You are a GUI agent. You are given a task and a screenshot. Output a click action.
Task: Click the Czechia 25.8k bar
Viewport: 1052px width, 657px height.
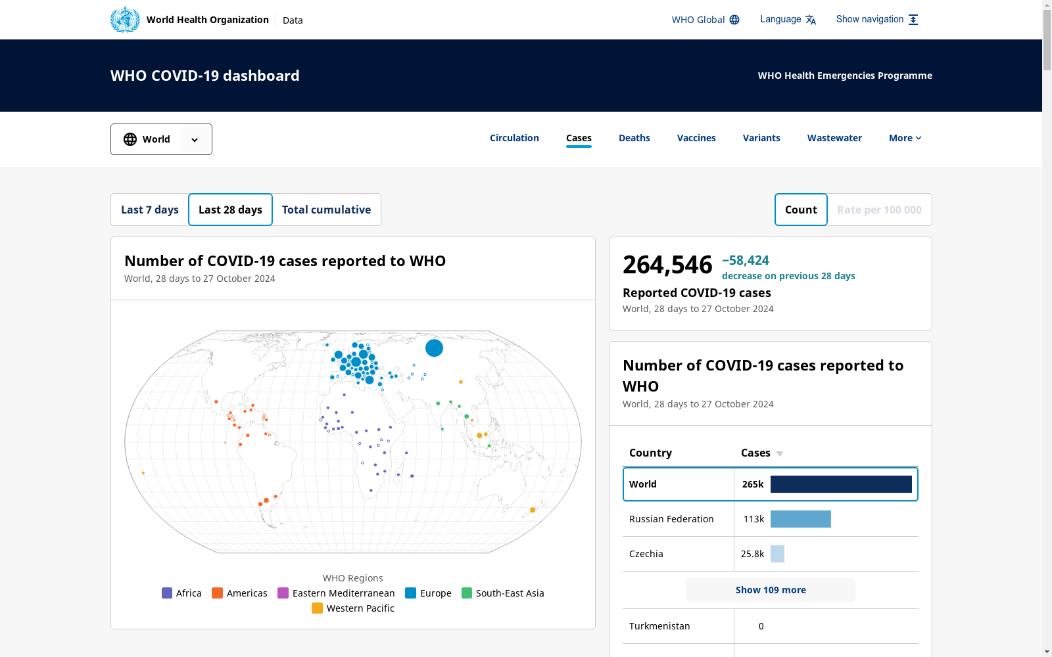coord(777,554)
